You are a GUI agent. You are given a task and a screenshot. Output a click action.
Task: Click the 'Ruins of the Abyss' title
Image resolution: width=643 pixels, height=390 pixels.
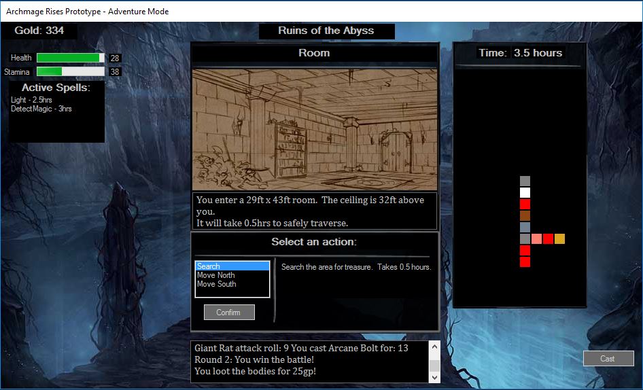(x=326, y=31)
